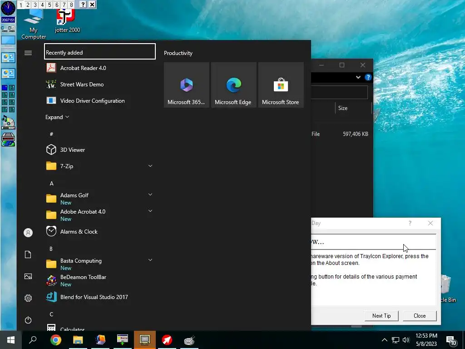
Task: Jump to letter A section header
Action: point(52,184)
